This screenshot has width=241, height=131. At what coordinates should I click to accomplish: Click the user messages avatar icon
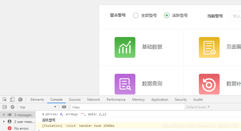tap(10, 121)
